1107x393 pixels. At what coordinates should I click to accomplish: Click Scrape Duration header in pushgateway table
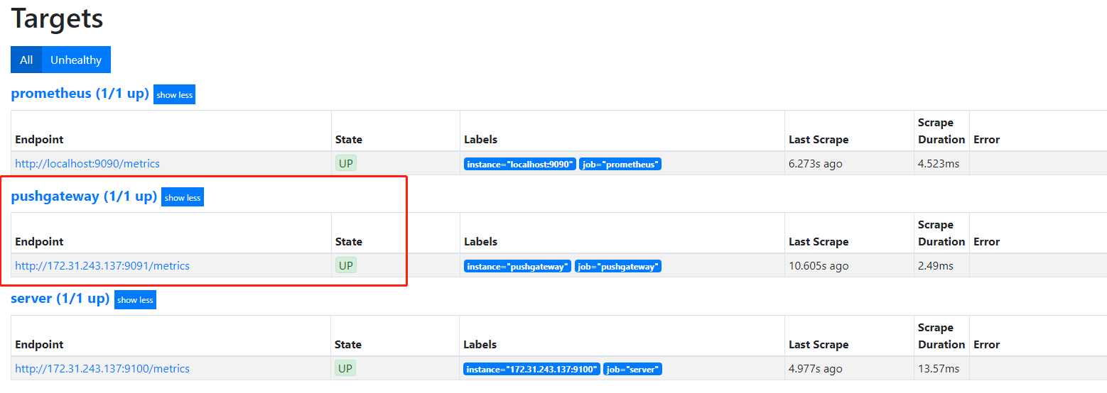point(941,233)
